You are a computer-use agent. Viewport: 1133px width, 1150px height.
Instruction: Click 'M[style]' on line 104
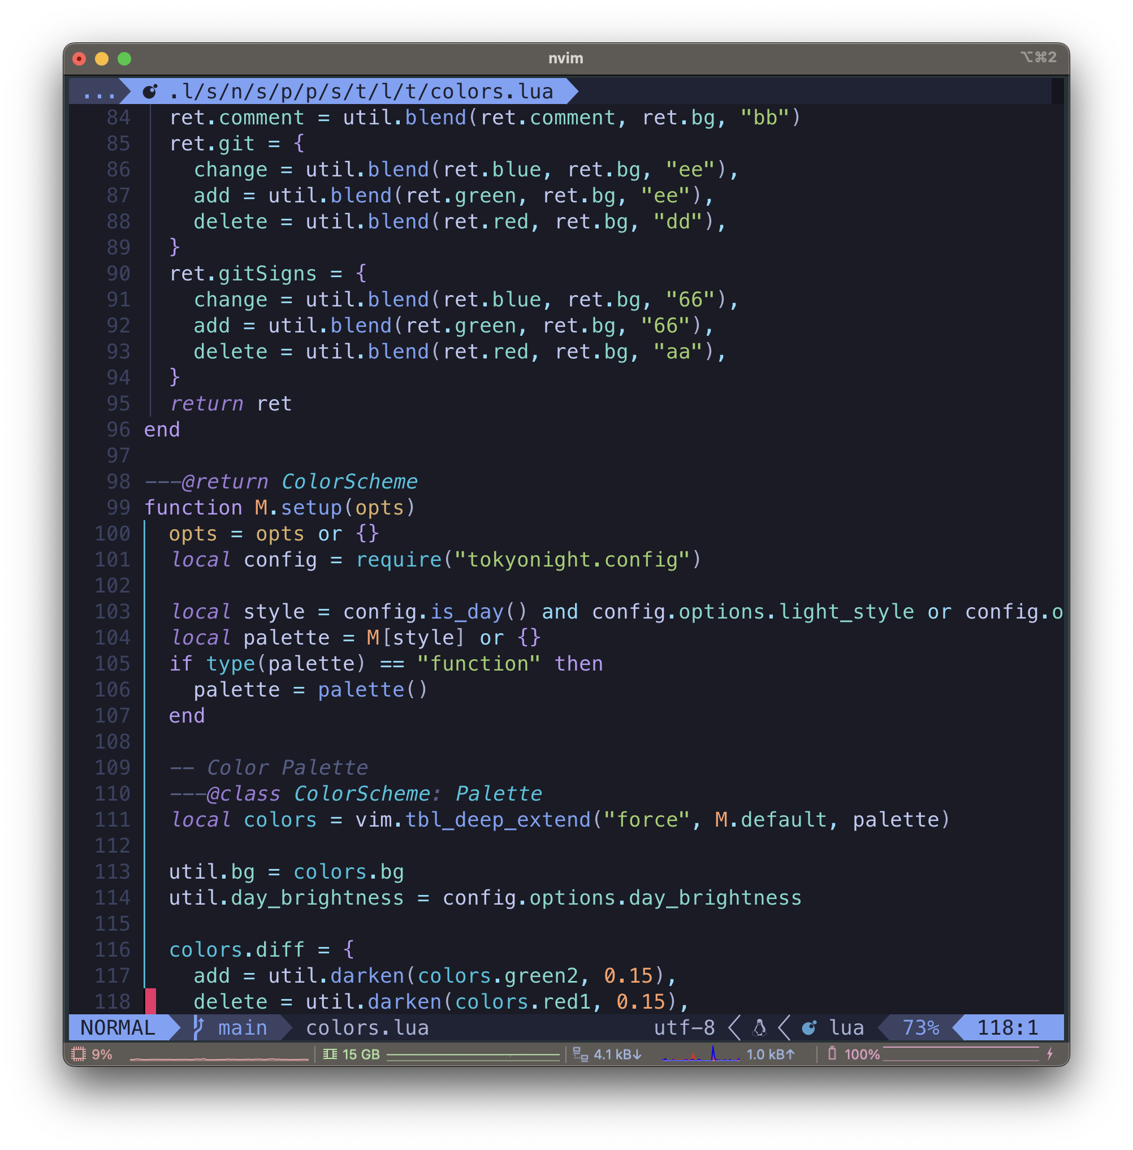[x=415, y=638]
